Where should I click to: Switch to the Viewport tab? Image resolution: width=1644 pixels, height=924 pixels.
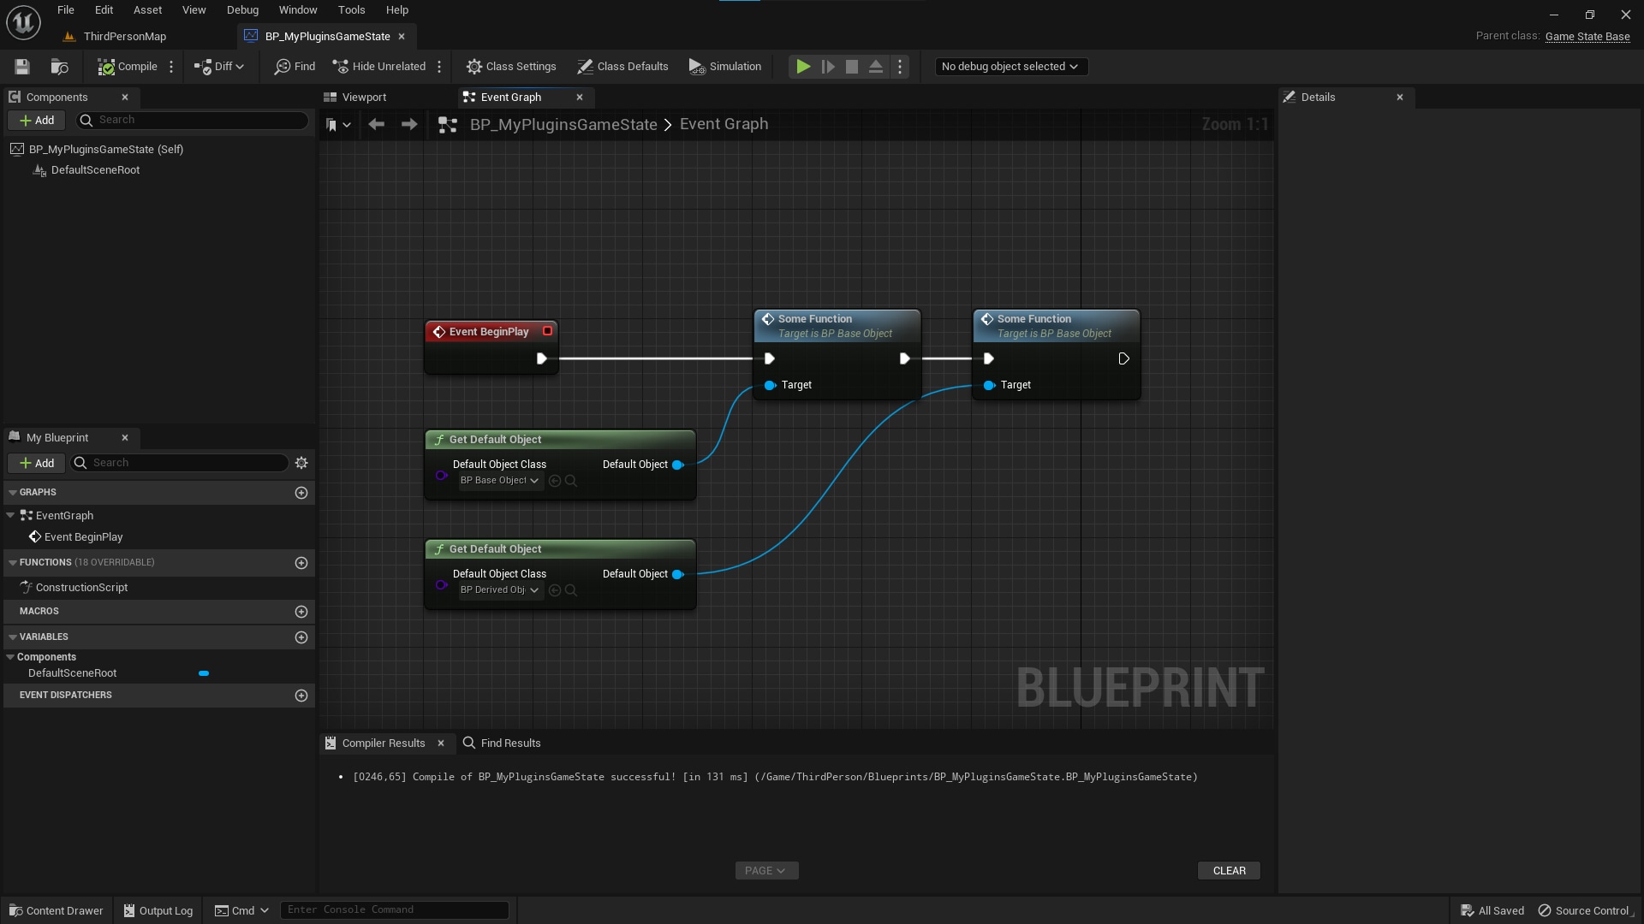[363, 97]
